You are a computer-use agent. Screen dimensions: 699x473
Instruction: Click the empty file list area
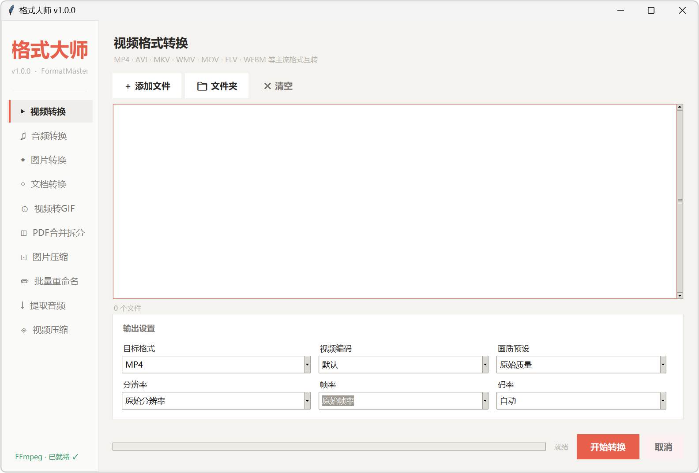pyautogui.click(x=395, y=201)
